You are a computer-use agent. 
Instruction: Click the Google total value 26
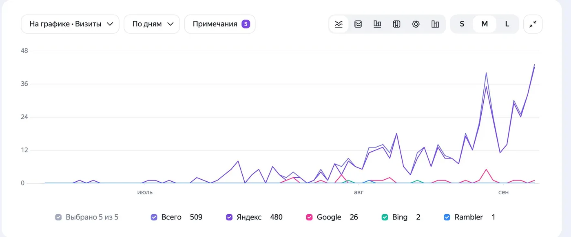(354, 217)
